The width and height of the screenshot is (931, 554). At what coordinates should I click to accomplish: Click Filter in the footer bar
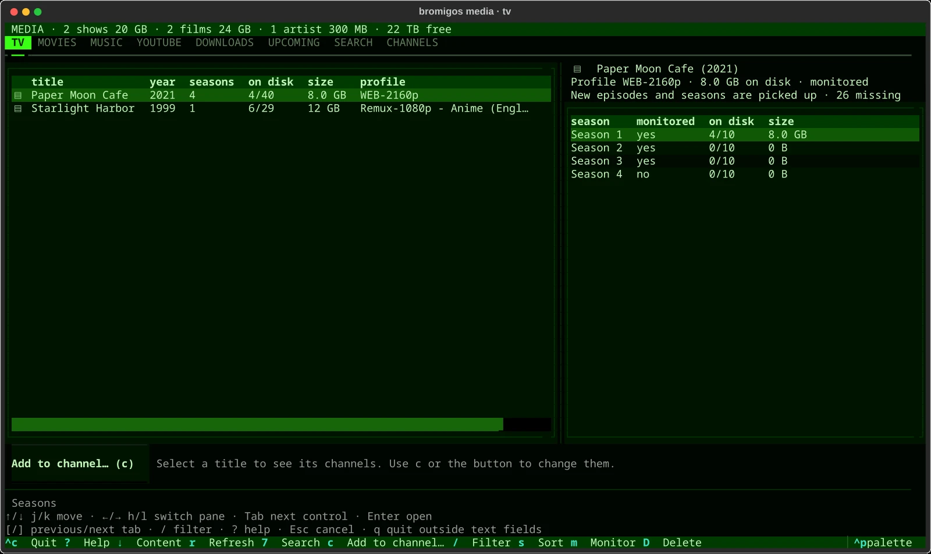[x=491, y=543]
